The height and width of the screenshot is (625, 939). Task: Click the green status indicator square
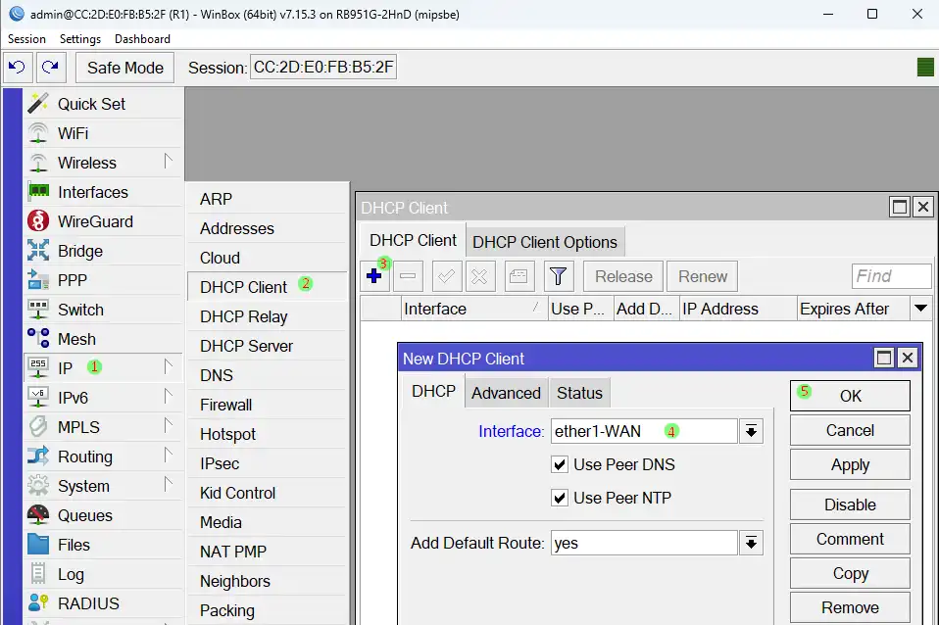coord(925,68)
